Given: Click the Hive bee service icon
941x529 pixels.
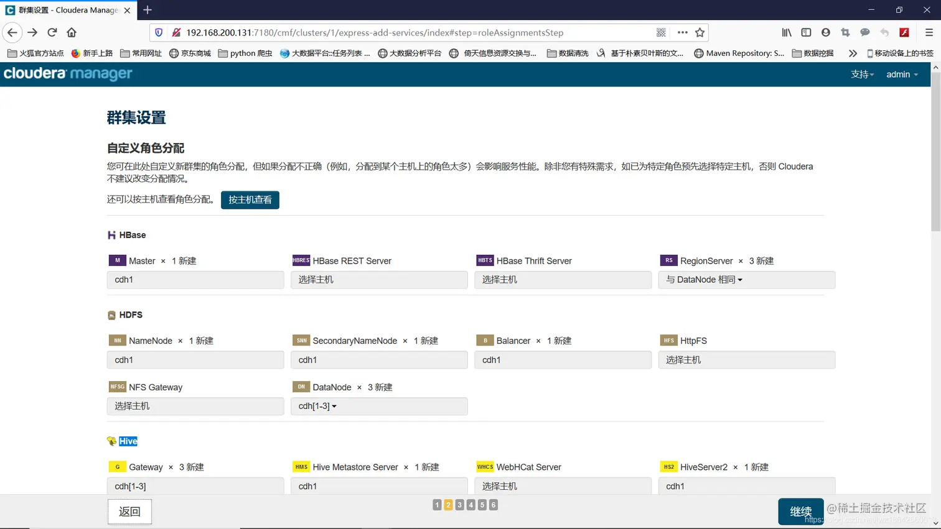Looking at the screenshot, I should click(x=111, y=441).
